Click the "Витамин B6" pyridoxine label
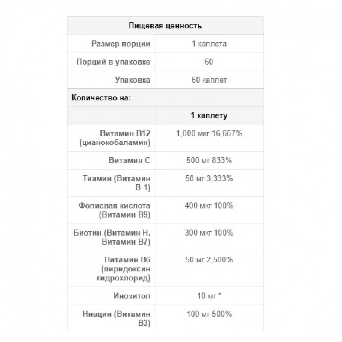This screenshot has height=342, width=342. [127, 259]
